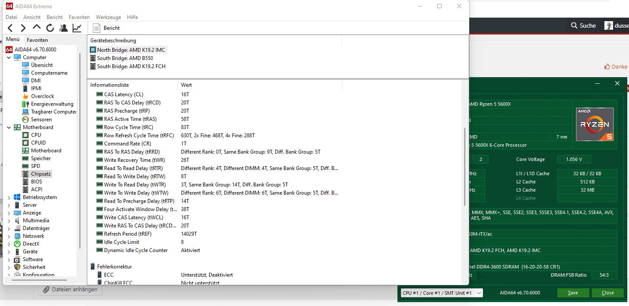The image size is (629, 306).
Task: Open CPU core selector dropdown in CPUID window
Action: (x=442, y=293)
